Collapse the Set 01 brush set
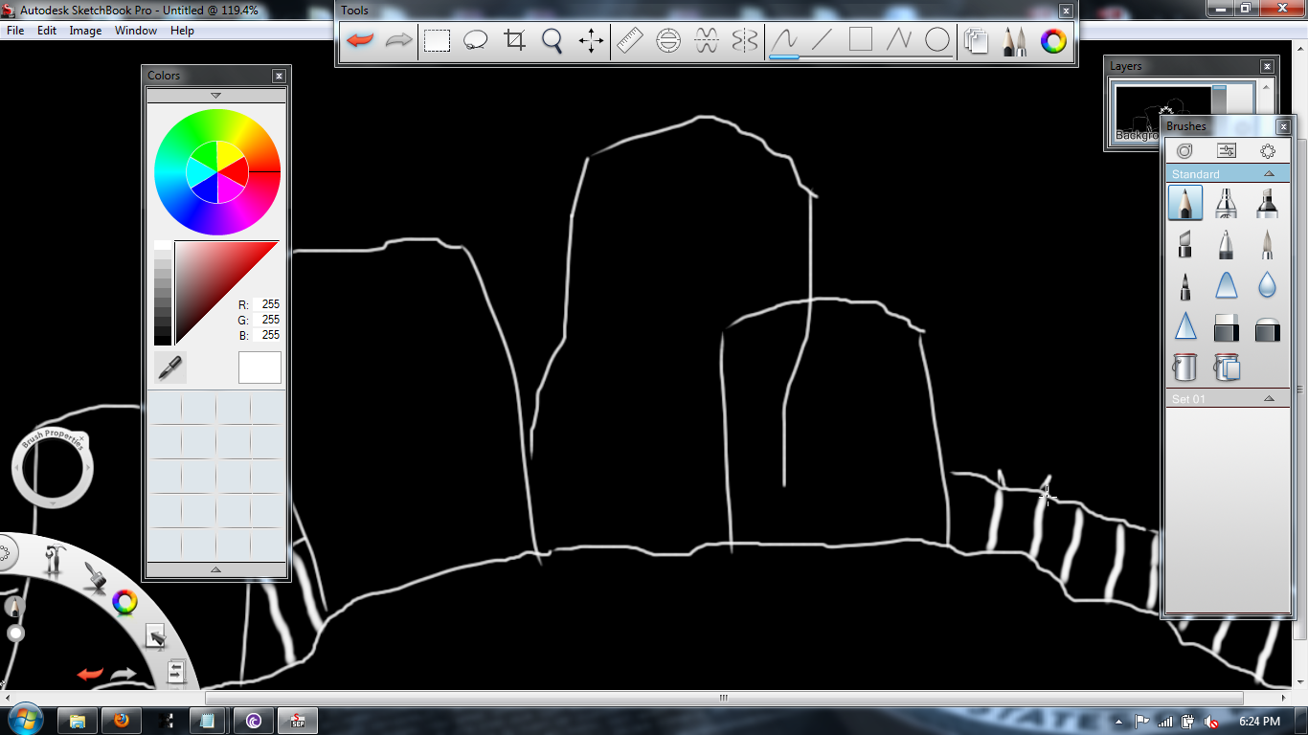 tap(1269, 399)
